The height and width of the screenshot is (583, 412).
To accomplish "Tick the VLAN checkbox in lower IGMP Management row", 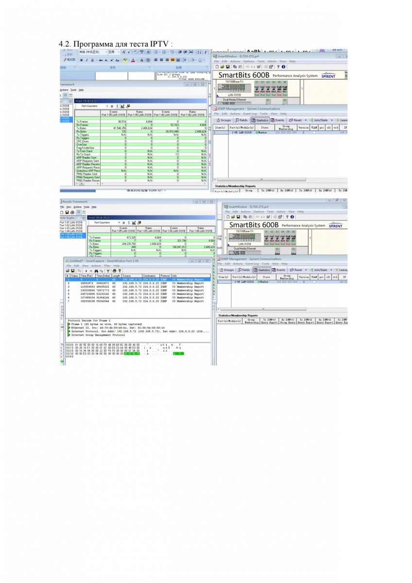I will (314, 282).
